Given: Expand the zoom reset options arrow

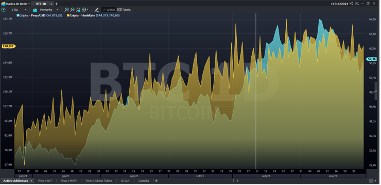Looking at the screenshot, I should point(88,10).
